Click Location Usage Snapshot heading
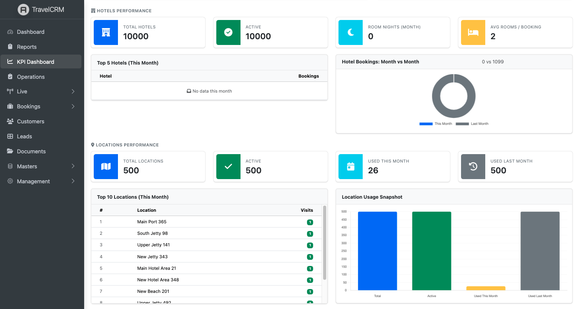The width and height of the screenshot is (579, 309). pyautogui.click(x=372, y=197)
